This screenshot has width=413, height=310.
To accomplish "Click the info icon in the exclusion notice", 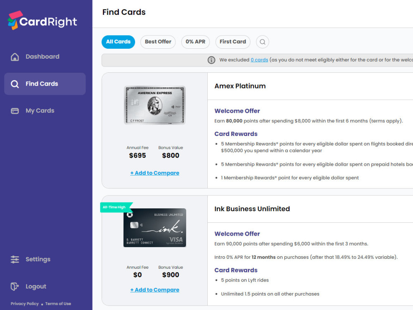I will click(x=211, y=60).
